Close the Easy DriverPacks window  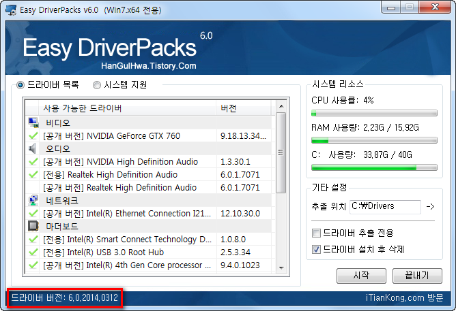click(435, 7)
